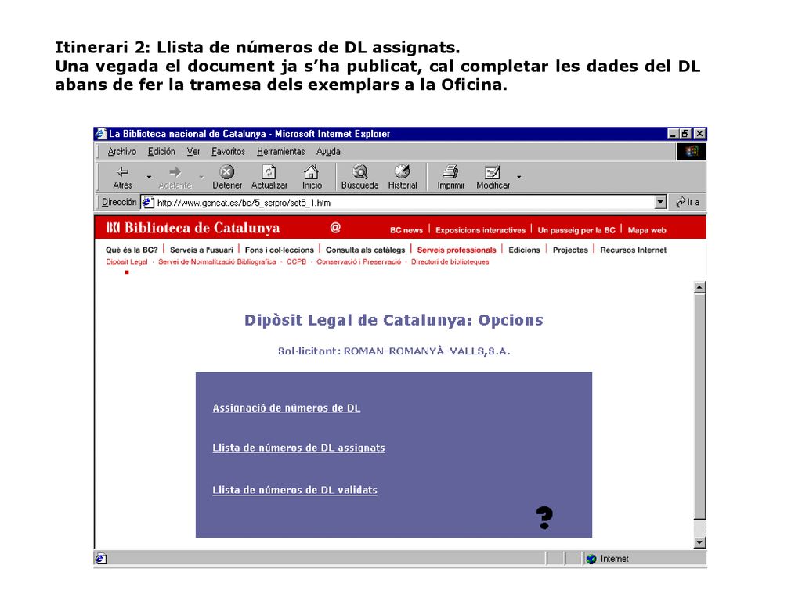Open the Ayuda menu
This screenshot has height=601, width=802.
pyautogui.click(x=328, y=151)
